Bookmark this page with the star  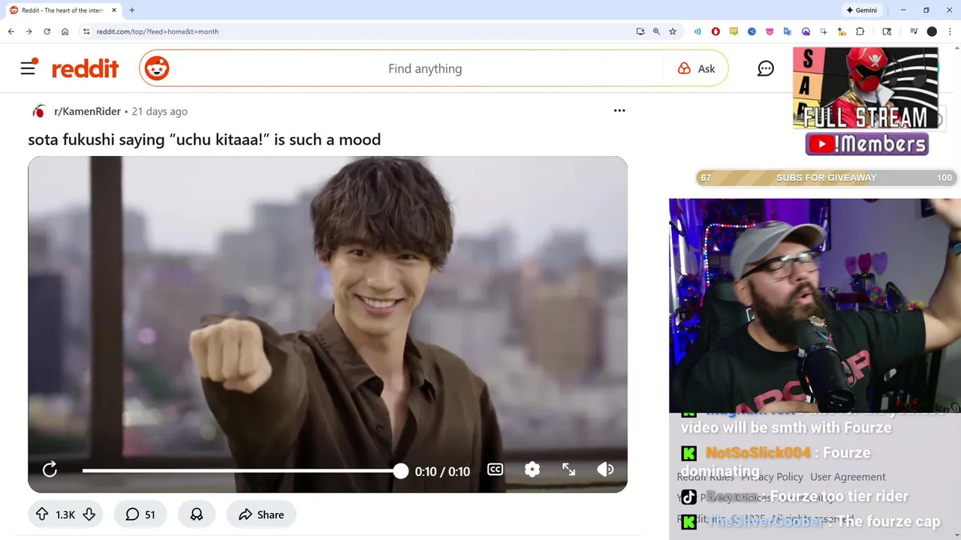[x=673, y=31]
